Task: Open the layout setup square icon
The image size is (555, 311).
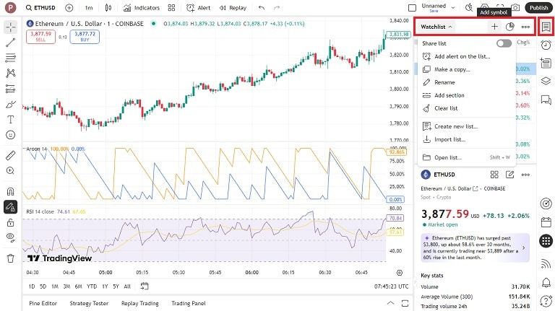Action: [x=412, y=8]
